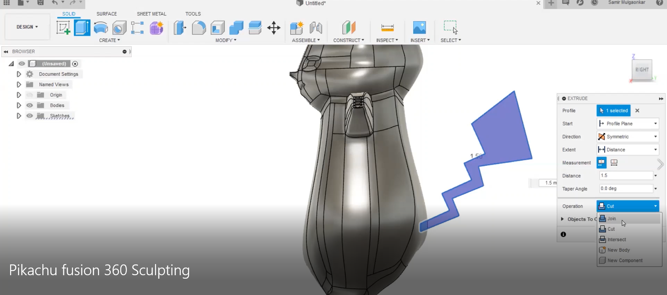This screenshot has width=667, height=295.
Task: Choose the Construct plane icon
Action: pos(349,28)
